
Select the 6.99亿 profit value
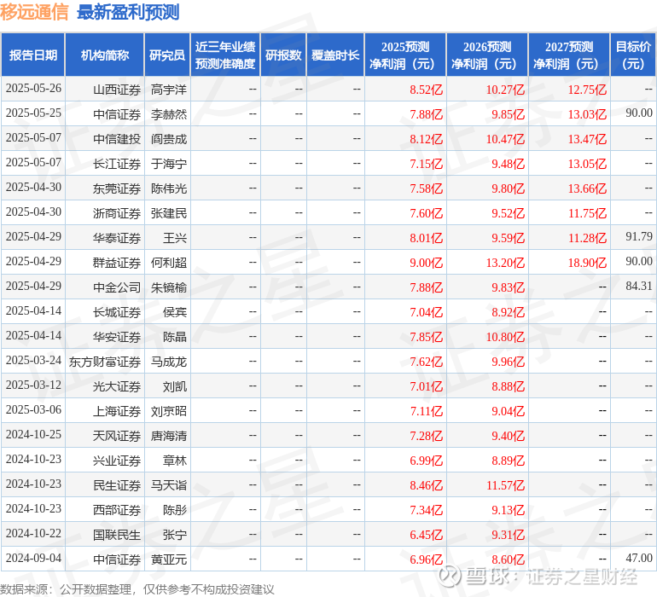tap(426, 461)
